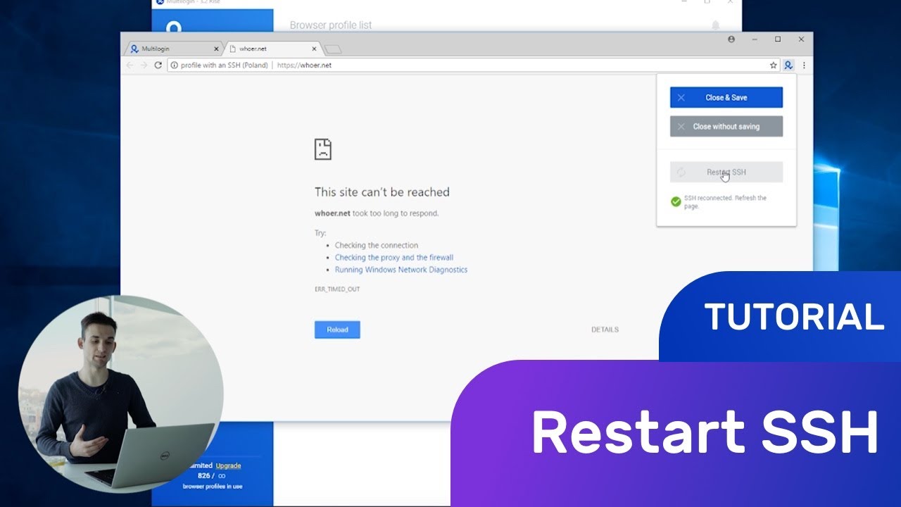Viewport: 901px width, 507px height.
Task: Click the browser back arrow
Action: 130,65
